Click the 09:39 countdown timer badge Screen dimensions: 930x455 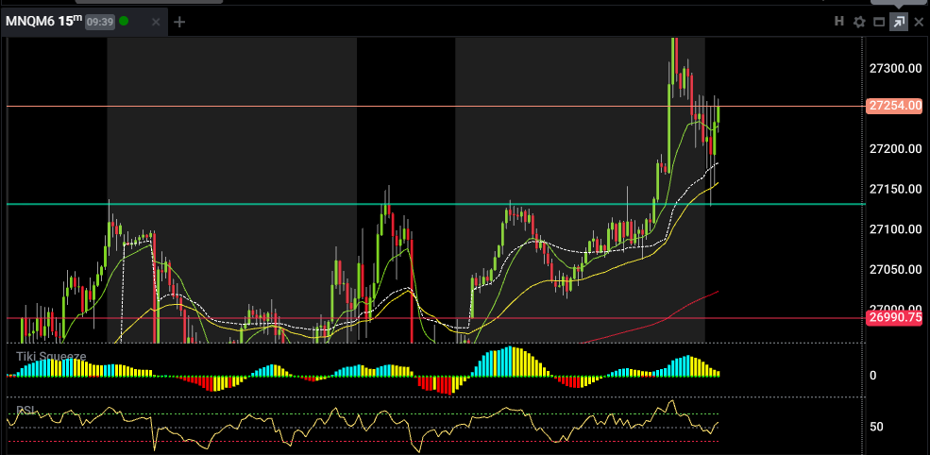click(100, 22)
